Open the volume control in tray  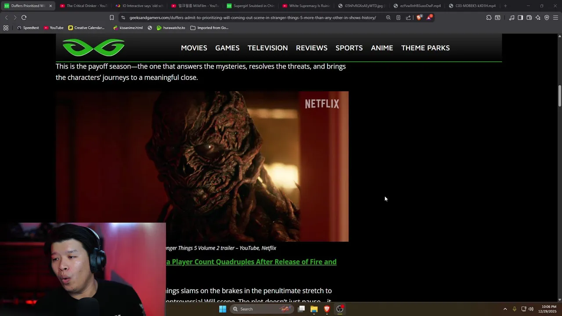tap(531, 309)
